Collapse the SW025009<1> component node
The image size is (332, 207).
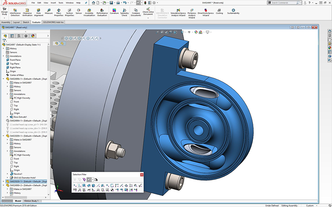[4, 136]
